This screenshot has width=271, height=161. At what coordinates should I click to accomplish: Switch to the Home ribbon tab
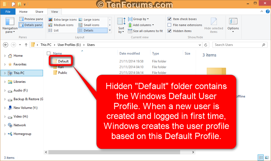[23, 12]
